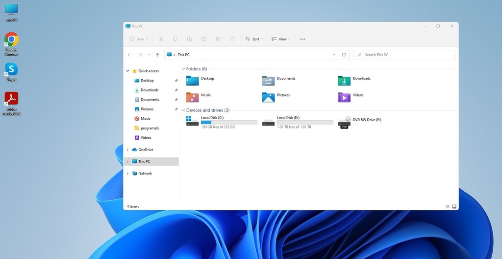Click the This PC address bar path
The height and width of the screenshot is (259, 502).
(183, 55)
